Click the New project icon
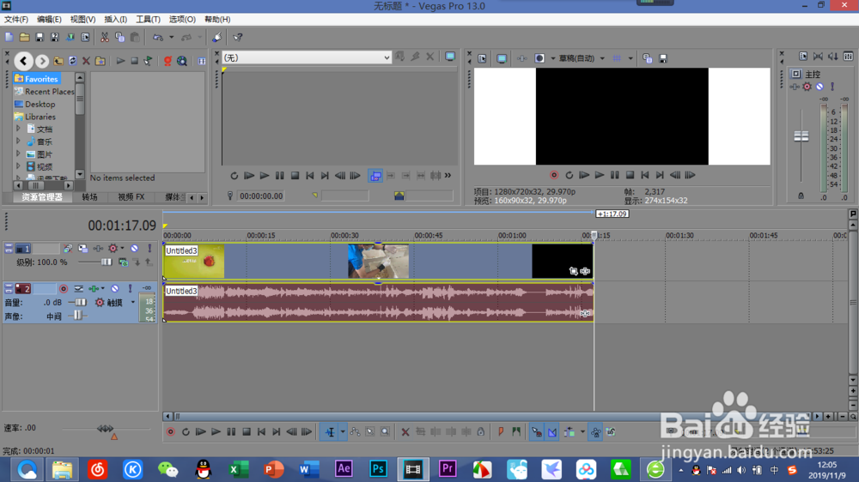The height and width of the screenshot is (482, 859). (x=9, y=37)
